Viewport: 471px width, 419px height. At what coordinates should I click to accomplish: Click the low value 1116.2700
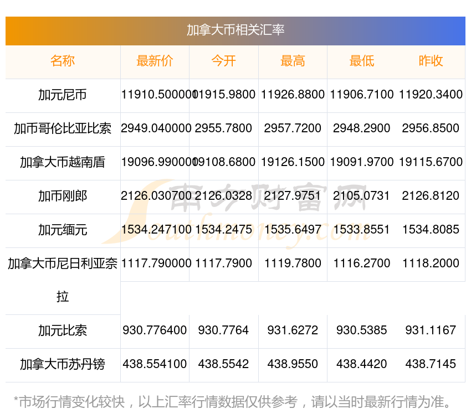click(362, 263)
